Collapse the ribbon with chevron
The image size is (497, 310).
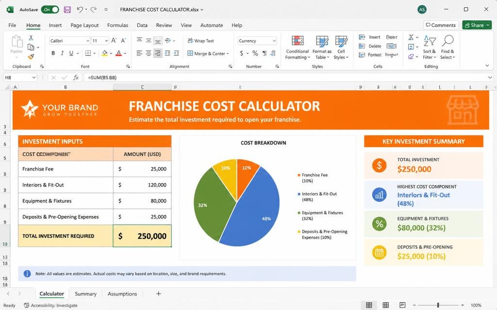pyautogui.click(x=487, y=66)
